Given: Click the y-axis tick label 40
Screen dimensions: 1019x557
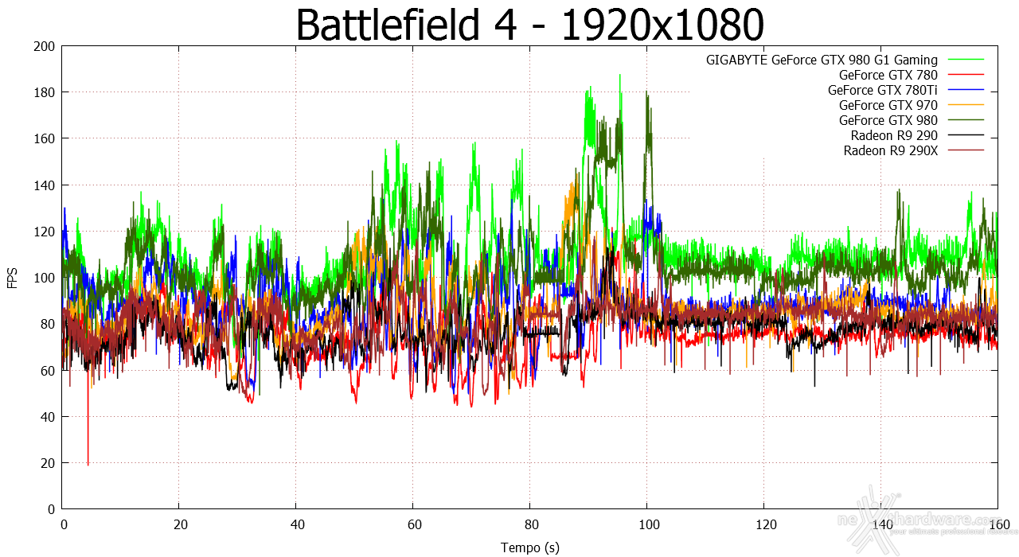Looking at the screenshot, I should [48, 416].
